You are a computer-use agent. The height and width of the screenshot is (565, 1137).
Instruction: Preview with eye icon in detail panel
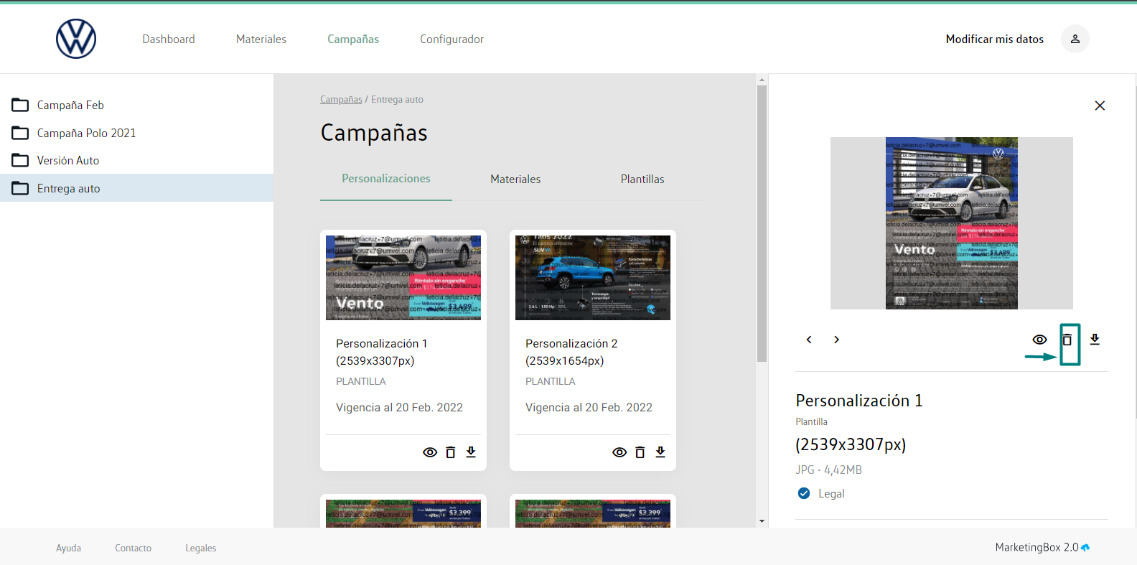1039,340
